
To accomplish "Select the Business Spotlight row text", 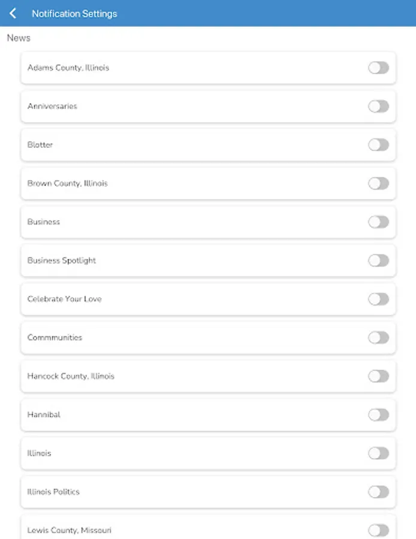I will click(x=62, y=261).
